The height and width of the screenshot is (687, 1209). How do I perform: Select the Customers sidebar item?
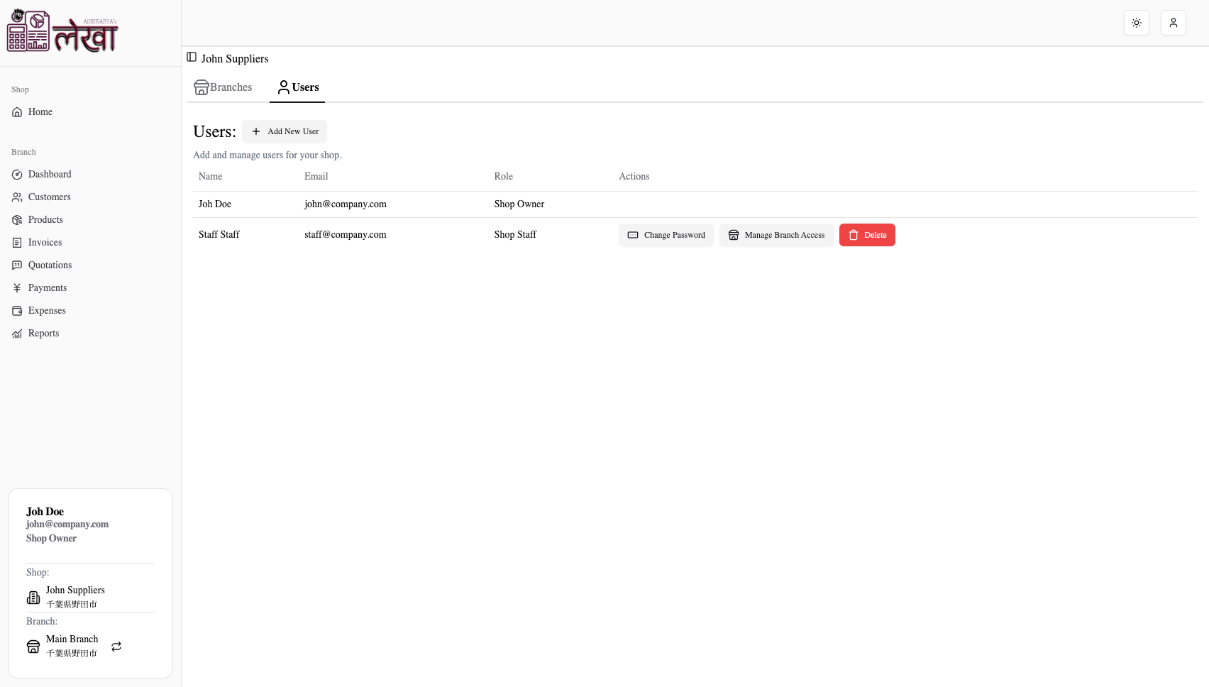click(49, 197)
